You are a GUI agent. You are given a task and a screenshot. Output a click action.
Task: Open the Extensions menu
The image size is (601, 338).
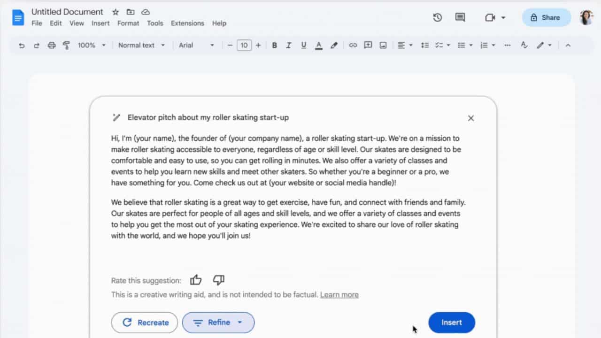point(187,23)
